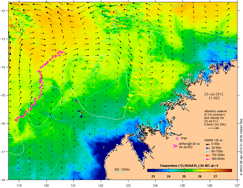Click the 0-30m depth label
This screenshot has width=243, height=188.
(x=215, y=144)
